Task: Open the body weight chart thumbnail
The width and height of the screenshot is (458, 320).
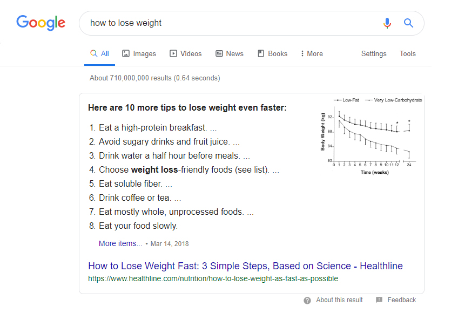Action: tap(371, 137)
